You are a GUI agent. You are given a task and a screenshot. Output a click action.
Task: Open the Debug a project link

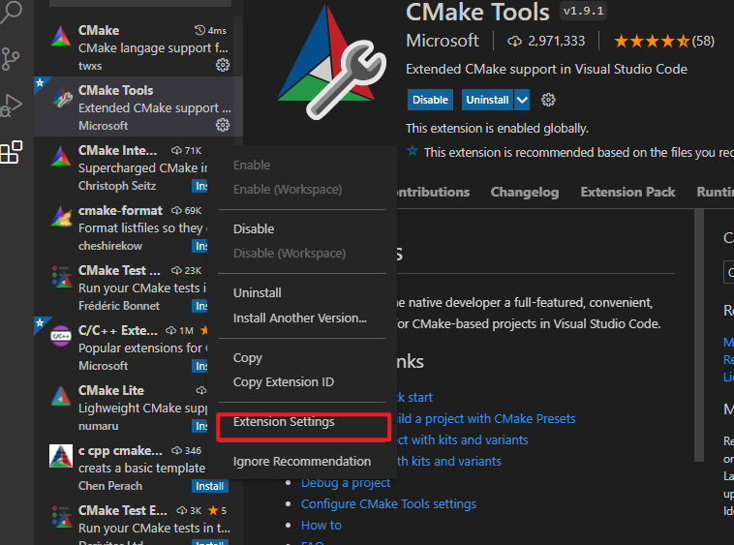click(346, 482)
